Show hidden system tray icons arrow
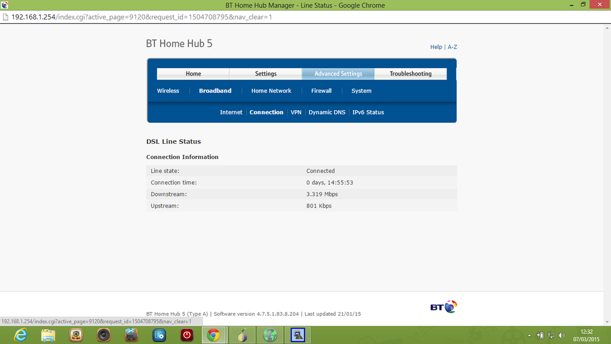Image resolution: width=611 pixels, height=344 pixels. (529, 335)
